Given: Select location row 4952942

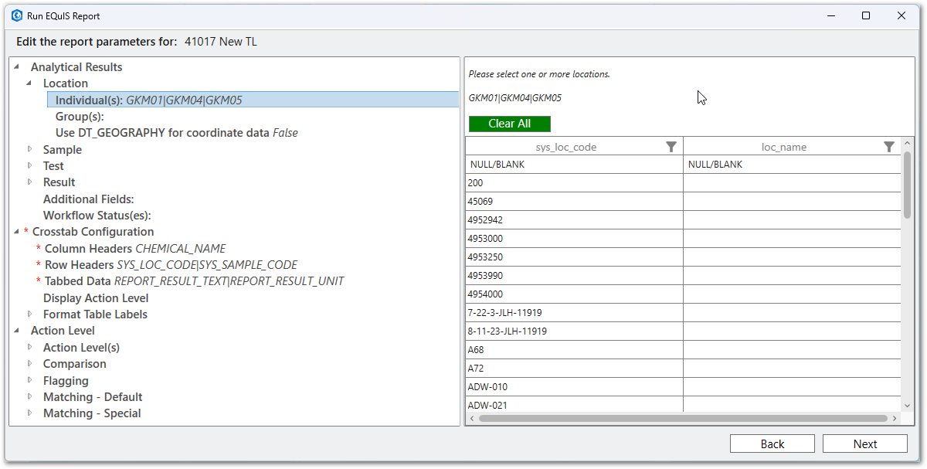Looking at the screenshot, I should click(574, 220).
